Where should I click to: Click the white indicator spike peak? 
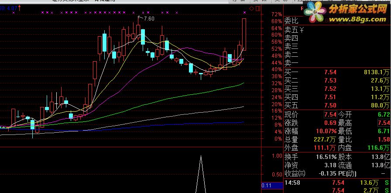click(x=201, y=157)
